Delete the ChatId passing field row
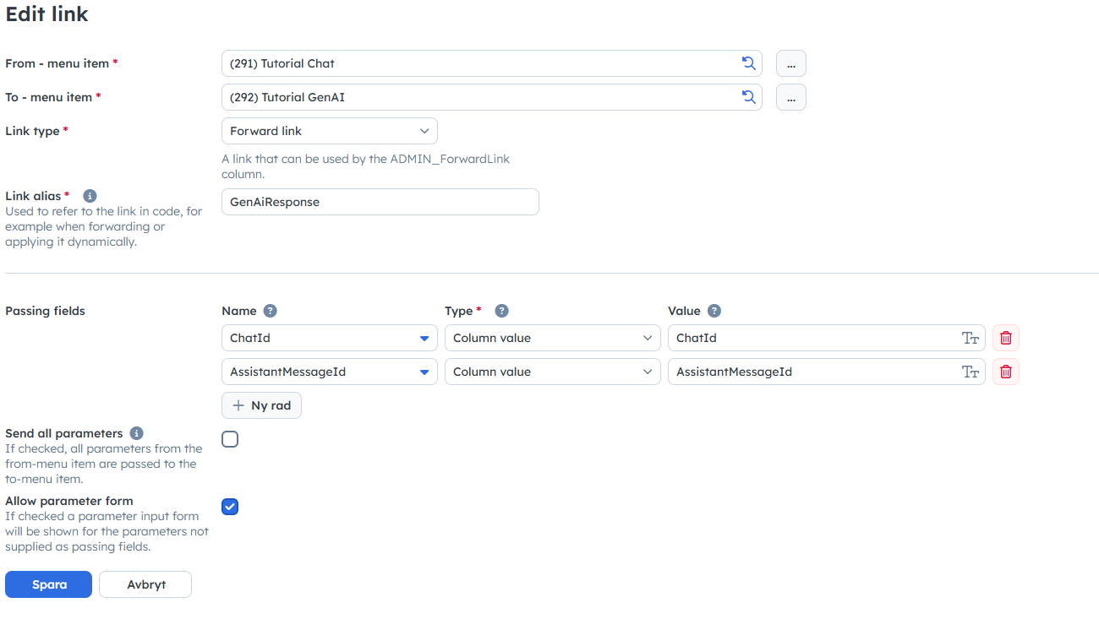This screenshot has height=630, width=1099. pyautogui.click(x=1006, y=338)
